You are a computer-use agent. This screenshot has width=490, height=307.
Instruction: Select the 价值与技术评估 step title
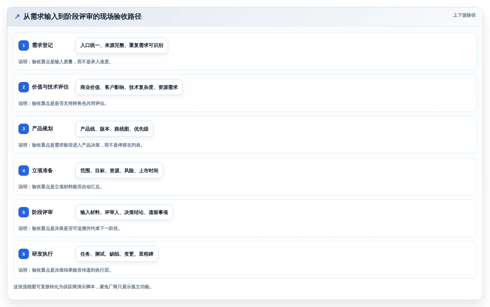50,87
